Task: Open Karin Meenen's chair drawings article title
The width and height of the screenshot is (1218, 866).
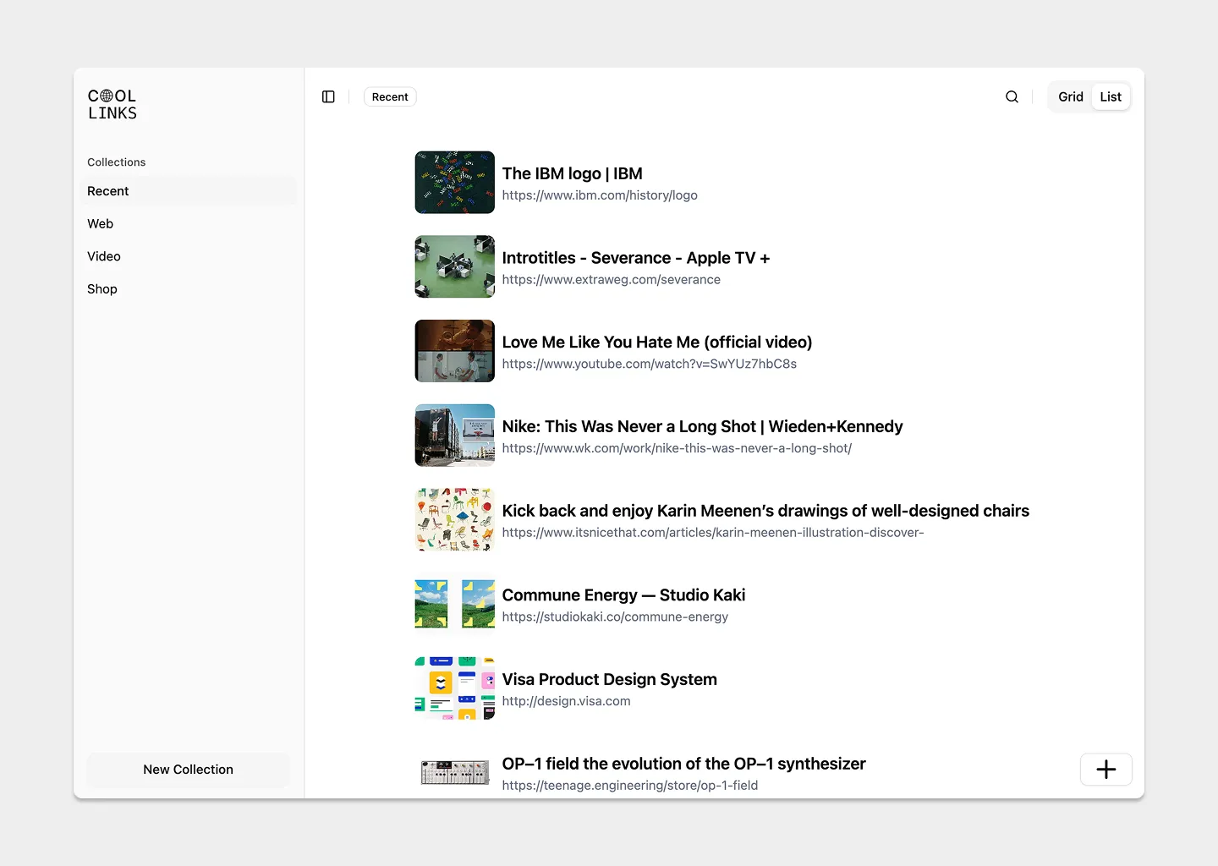Action: coord(765,511)
